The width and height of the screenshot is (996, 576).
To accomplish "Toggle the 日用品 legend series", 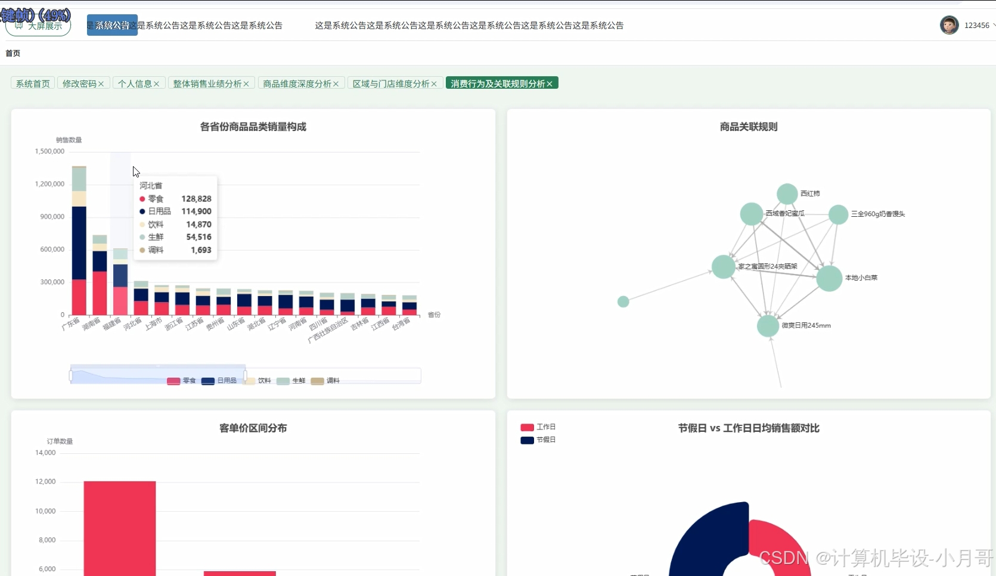I will [219, 381].
